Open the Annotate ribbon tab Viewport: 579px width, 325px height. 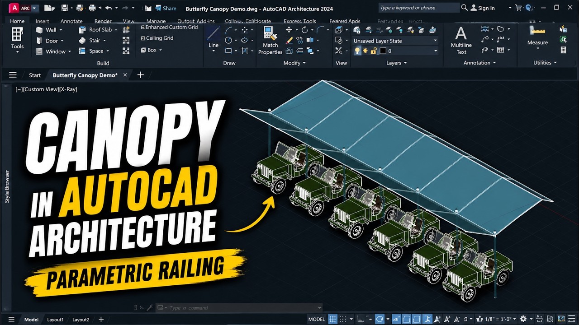71,21
